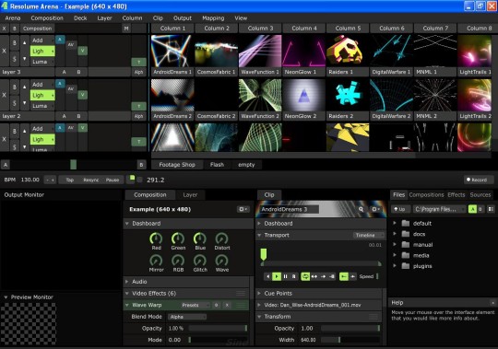Viewport: 498px width, 349px height.
Task: Remove Wave Warp effect with its X icon
Action: tap(227, 305)
